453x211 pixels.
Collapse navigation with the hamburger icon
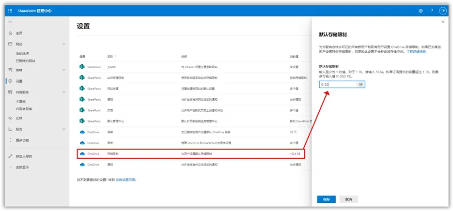pos(10,22)
